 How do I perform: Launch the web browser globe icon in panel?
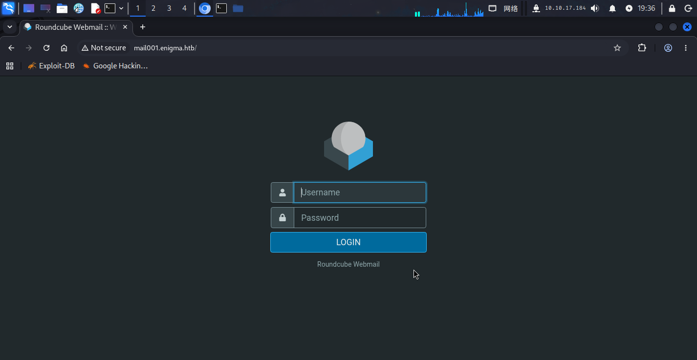pos(78,8)
